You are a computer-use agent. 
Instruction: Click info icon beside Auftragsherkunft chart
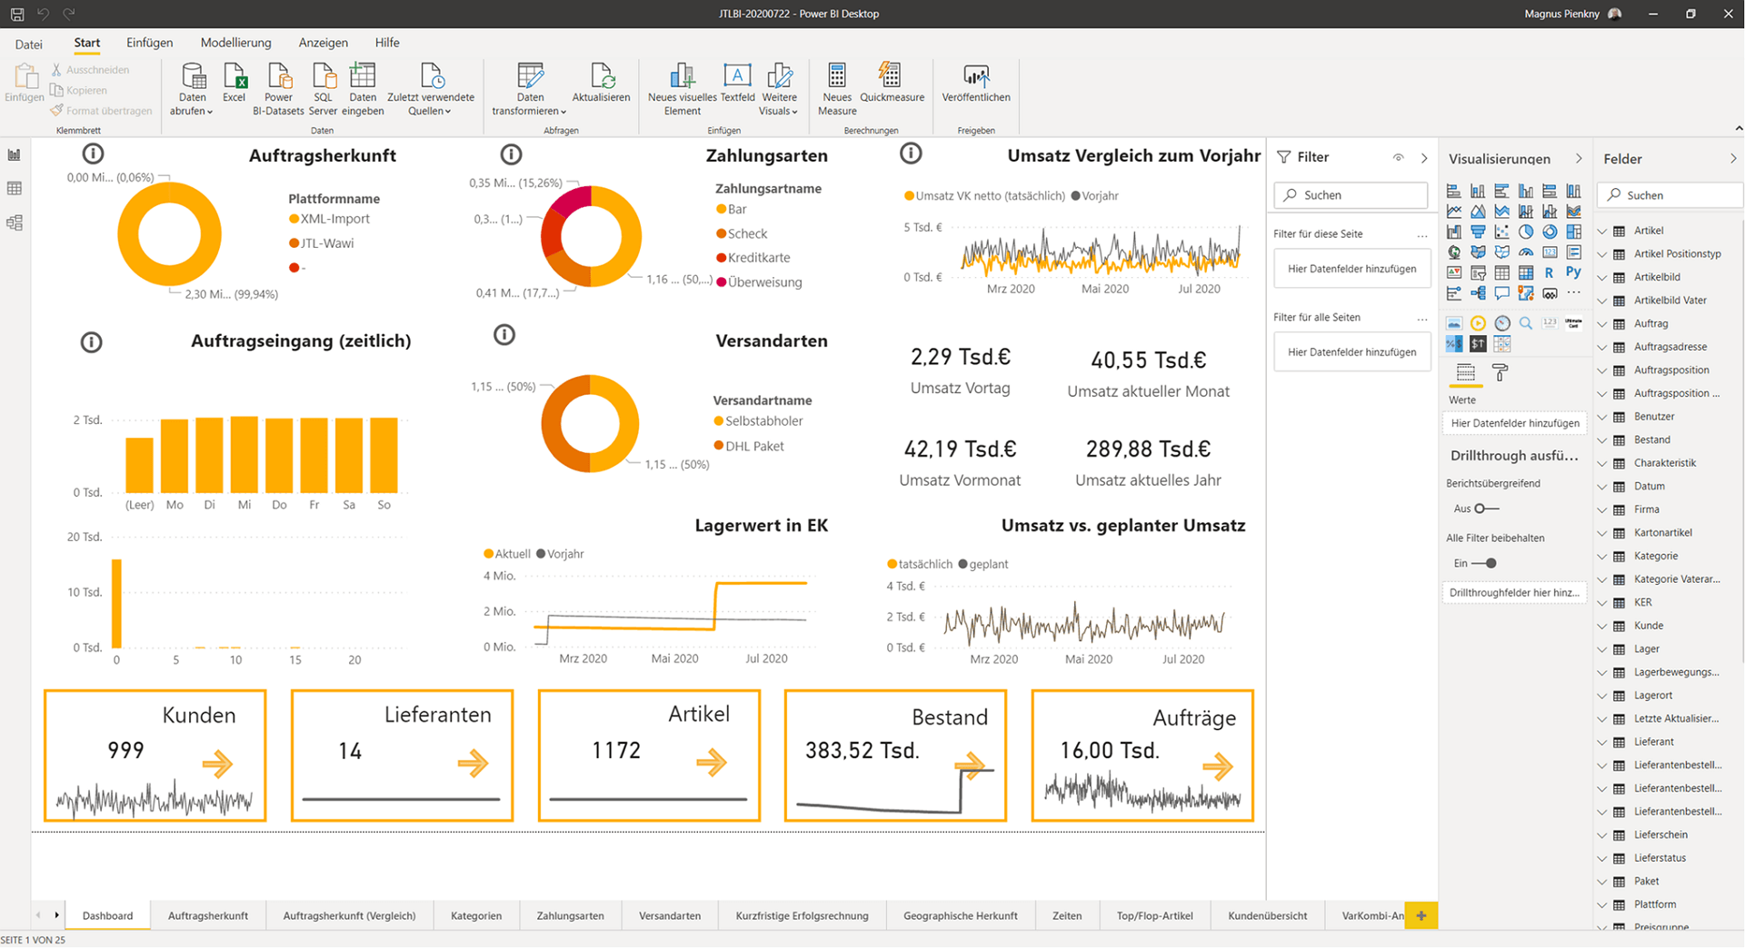click(93, 153)
